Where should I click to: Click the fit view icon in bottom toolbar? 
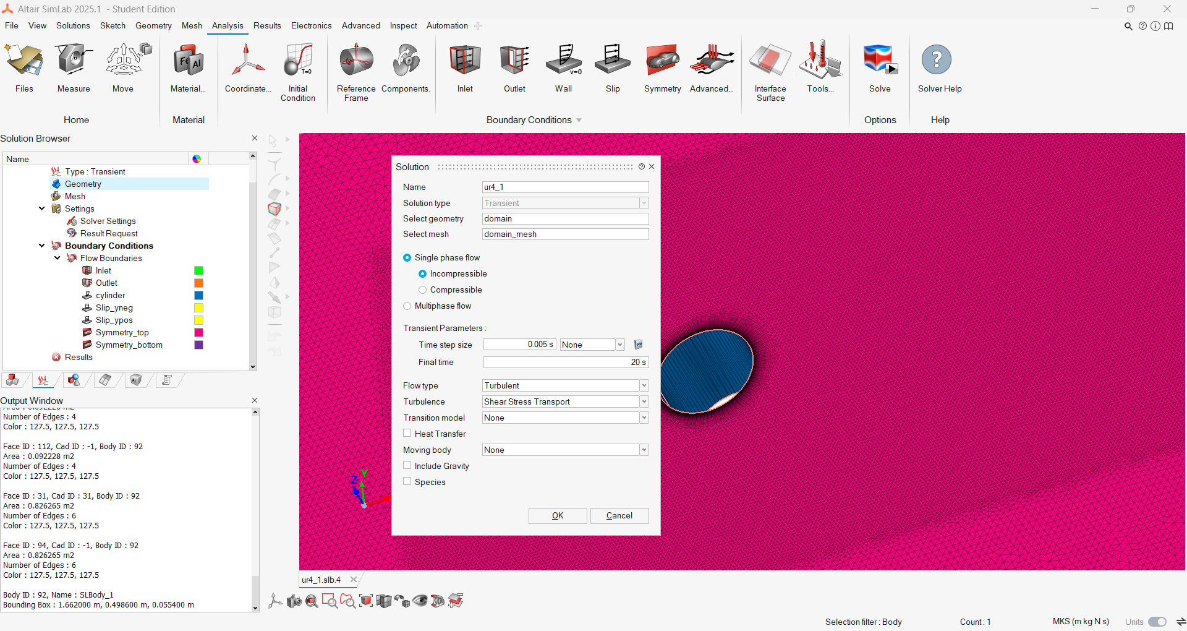366,601
